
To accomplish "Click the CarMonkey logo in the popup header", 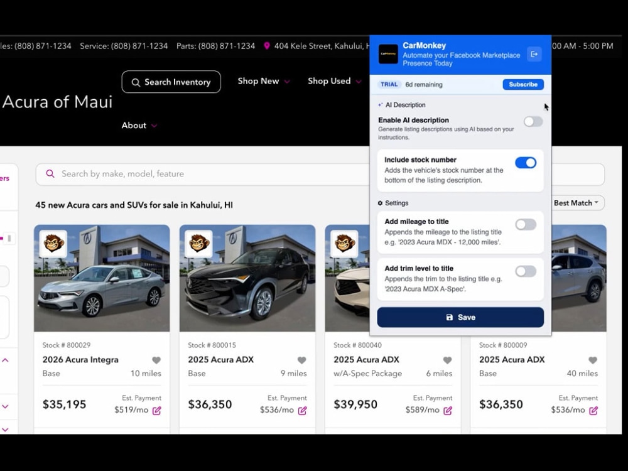I will coord(388,54).
